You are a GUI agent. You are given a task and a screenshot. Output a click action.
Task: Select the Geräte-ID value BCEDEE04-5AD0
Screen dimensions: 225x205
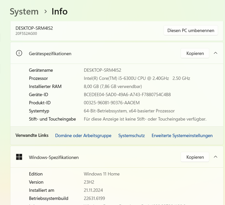click(x=127, y=95)
